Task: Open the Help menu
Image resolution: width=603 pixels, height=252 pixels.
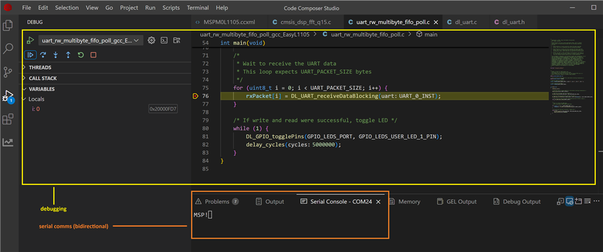Action: pyautogui.click(x=222, y=8)
